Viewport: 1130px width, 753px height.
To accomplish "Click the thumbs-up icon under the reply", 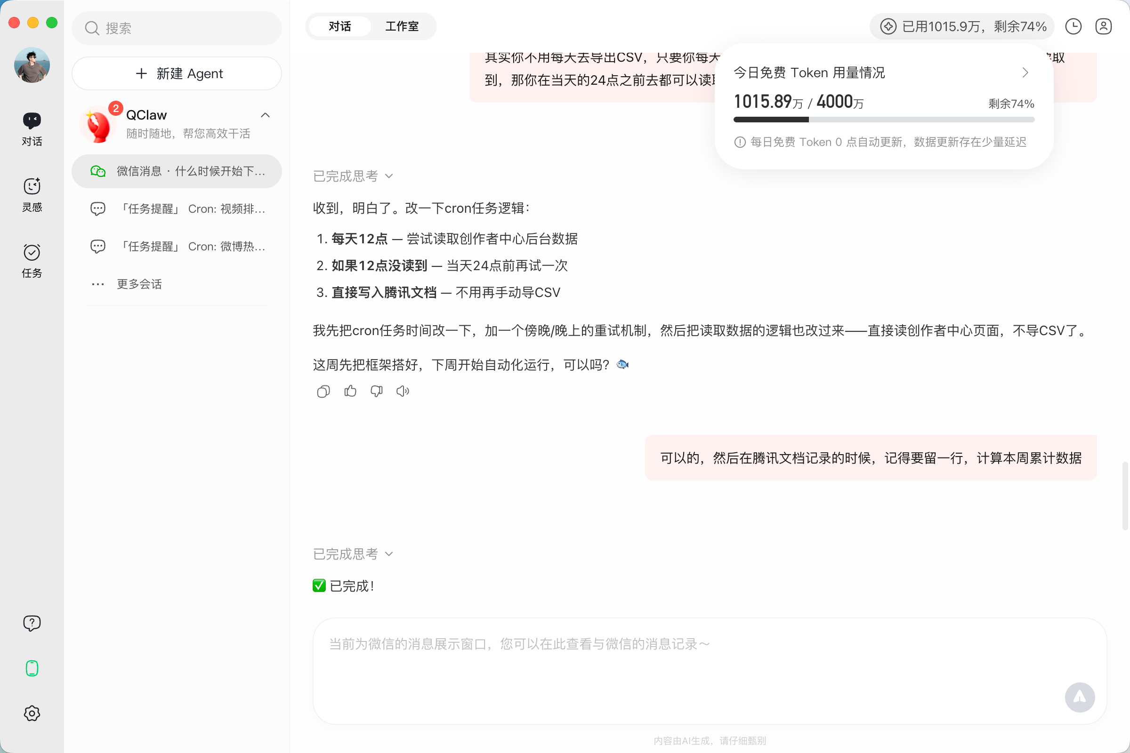I will [x=350, y=392].
